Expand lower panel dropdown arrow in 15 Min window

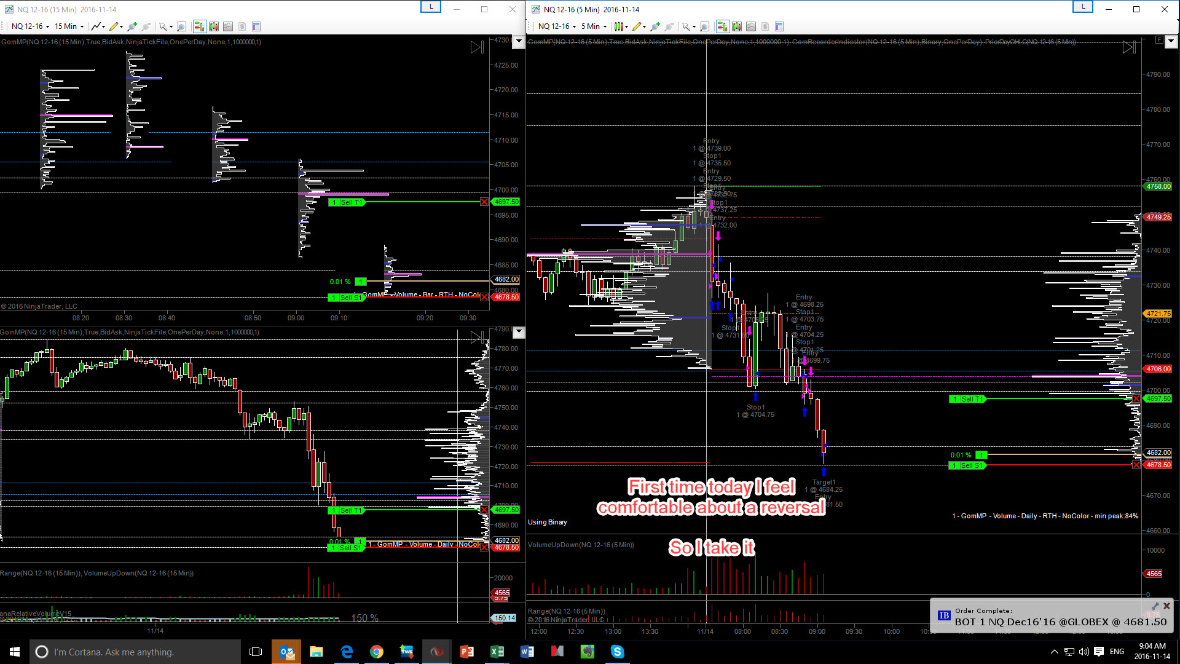519,333
